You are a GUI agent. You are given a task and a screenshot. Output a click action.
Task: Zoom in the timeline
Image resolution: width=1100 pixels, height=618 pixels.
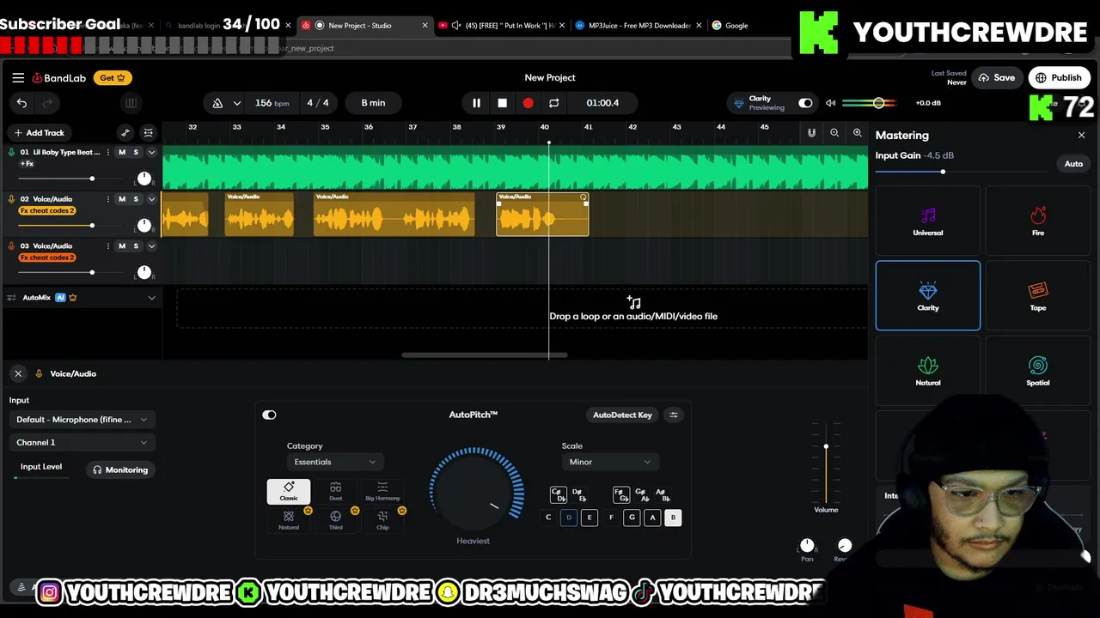click(x=857, y=132)
